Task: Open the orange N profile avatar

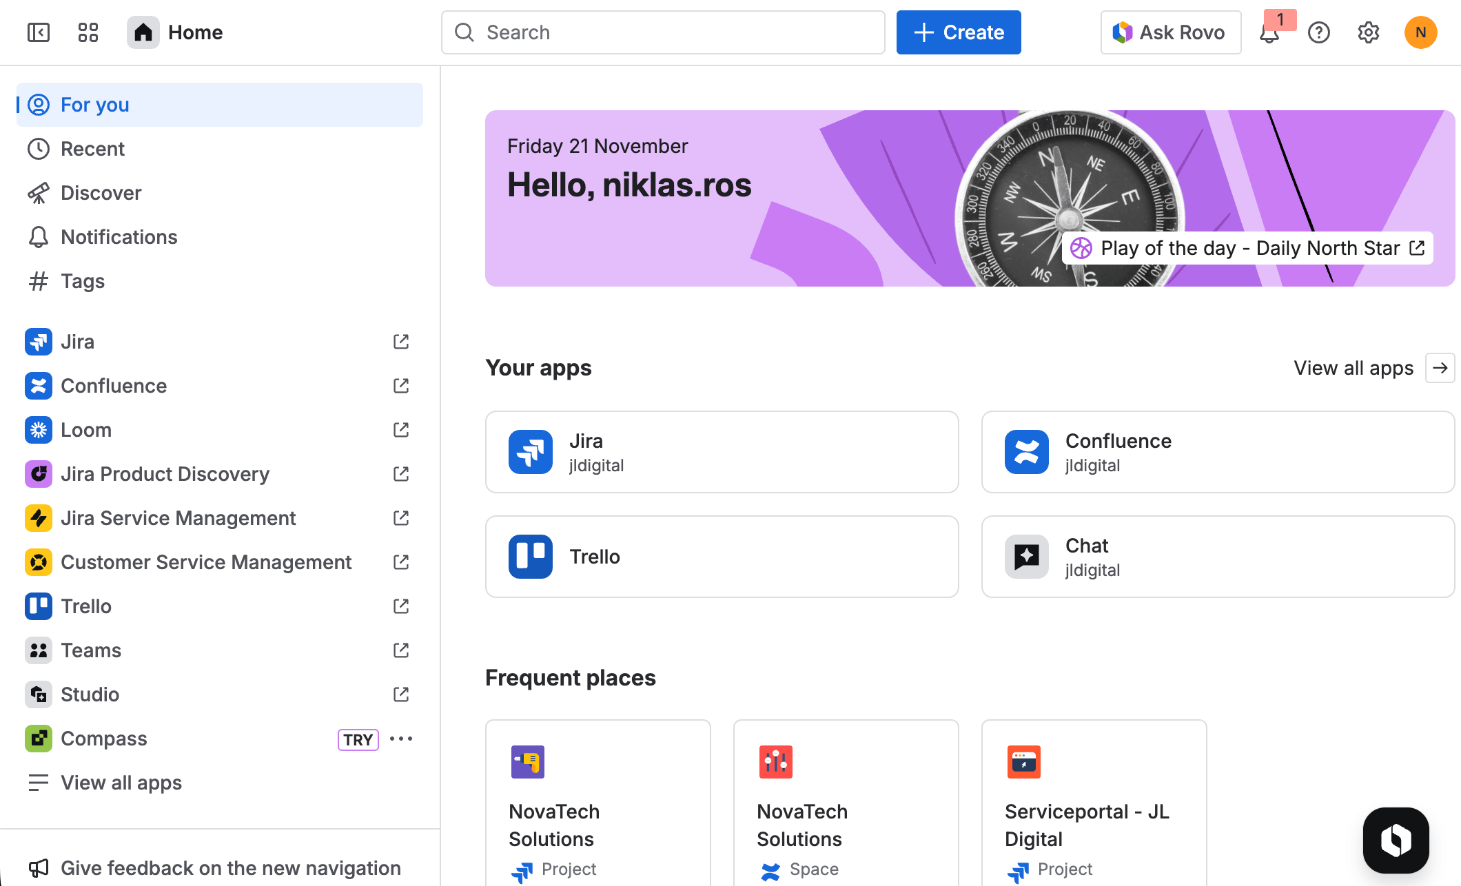Action: (x=1421, y=32)
